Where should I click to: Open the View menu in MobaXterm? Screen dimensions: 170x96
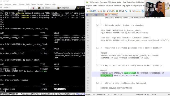pyautogui.click(x=15, y=4)
